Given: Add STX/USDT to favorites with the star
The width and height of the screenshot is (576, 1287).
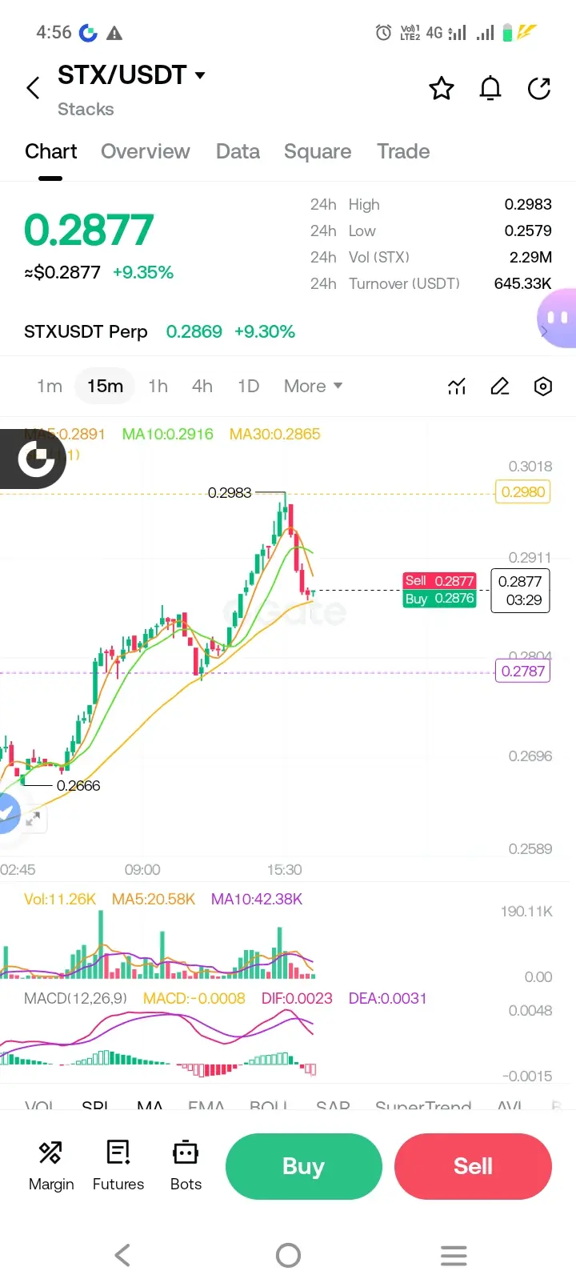Looking at the screenshot, I should pos(442,88).
